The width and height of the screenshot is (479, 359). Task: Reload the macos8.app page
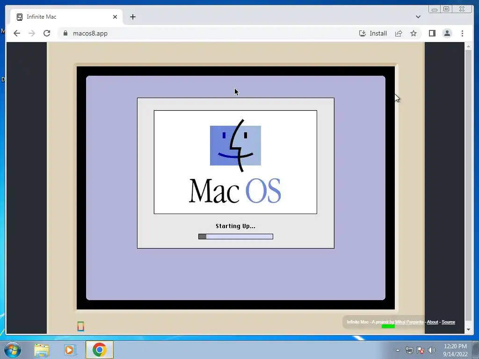[x=47, y=33]
